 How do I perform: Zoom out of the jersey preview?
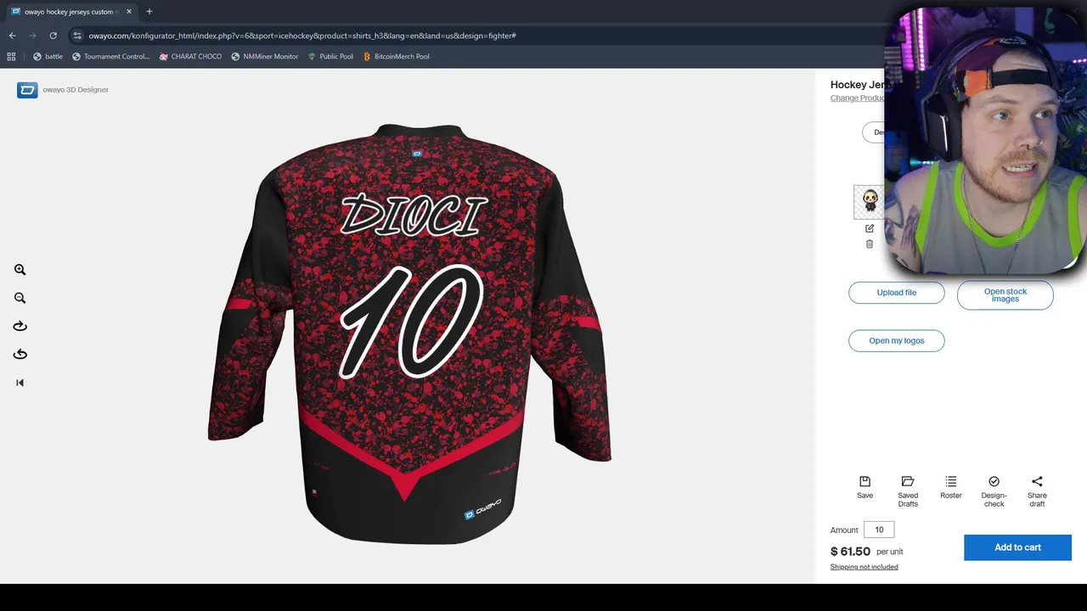(20, 298)
